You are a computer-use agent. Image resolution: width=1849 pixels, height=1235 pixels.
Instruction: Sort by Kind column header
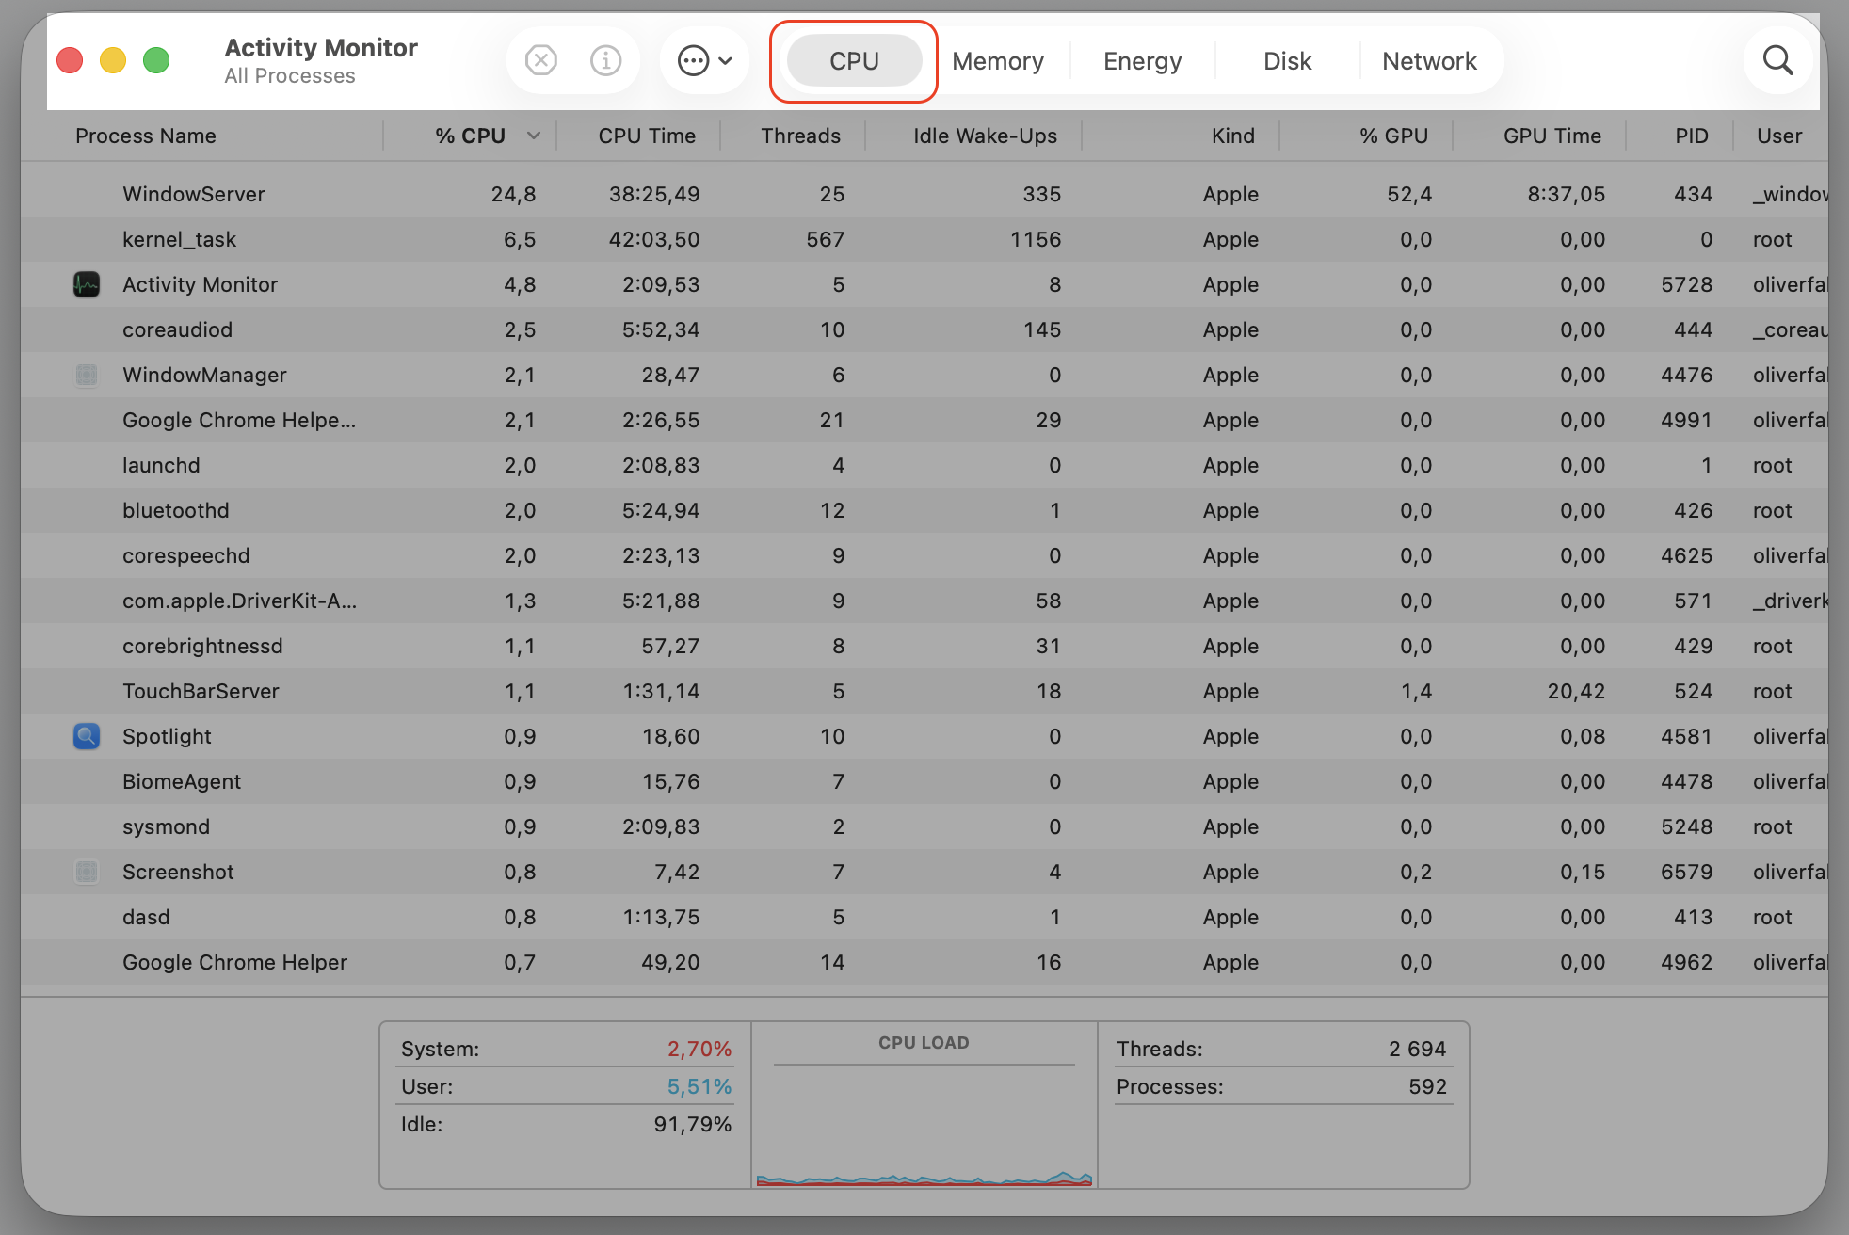coord(1232,136)
